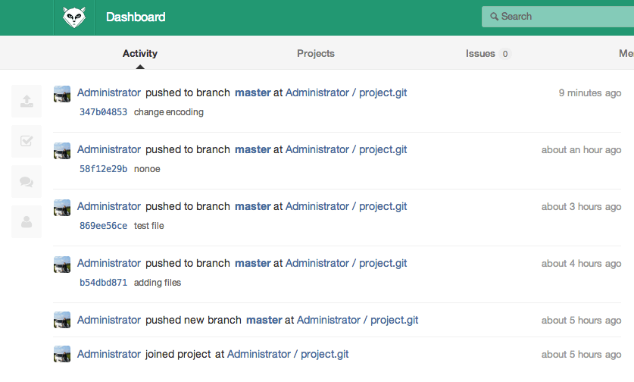
Task: Click Administrator avatar beside 'change encoding' push
Action: click(62, 94)
